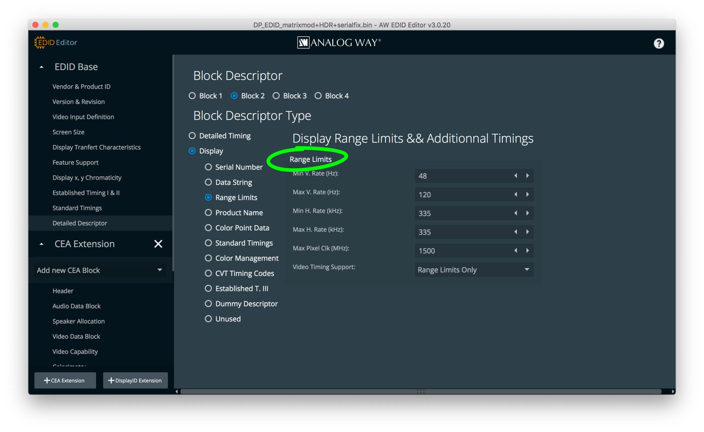The width and height of the screenshot is (704, 432).
Task: Decrease Max V. Rate with left arrow
Action: coord(516,194)
